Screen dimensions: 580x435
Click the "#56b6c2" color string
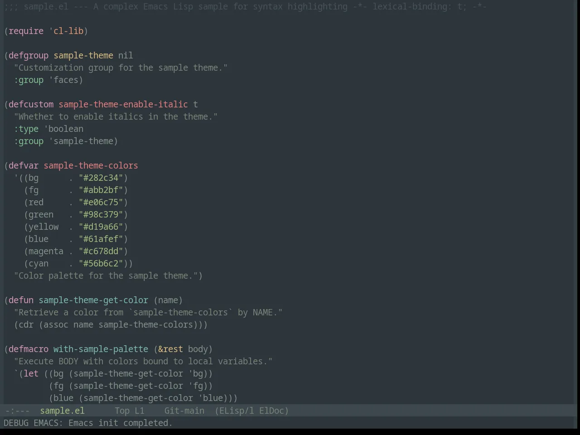pos(101,263)
